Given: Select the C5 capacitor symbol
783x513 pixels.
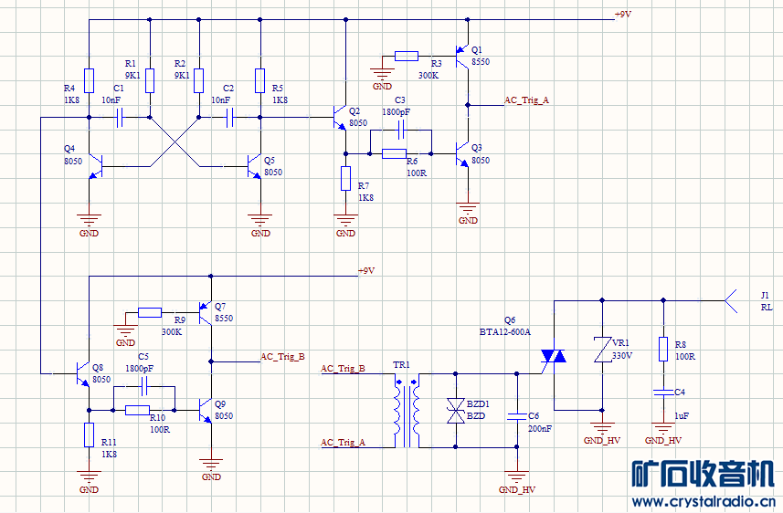Looking at the screenshot, I should click(x=143, y=386).
